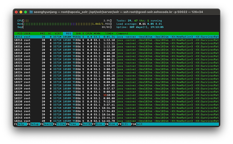
Task: Select process row with PID 18227
Action: [116, 82]
